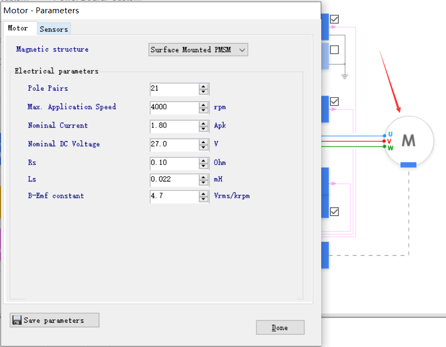
Task: Check the empty checkbox in diagram
Action: coord(334,50)
